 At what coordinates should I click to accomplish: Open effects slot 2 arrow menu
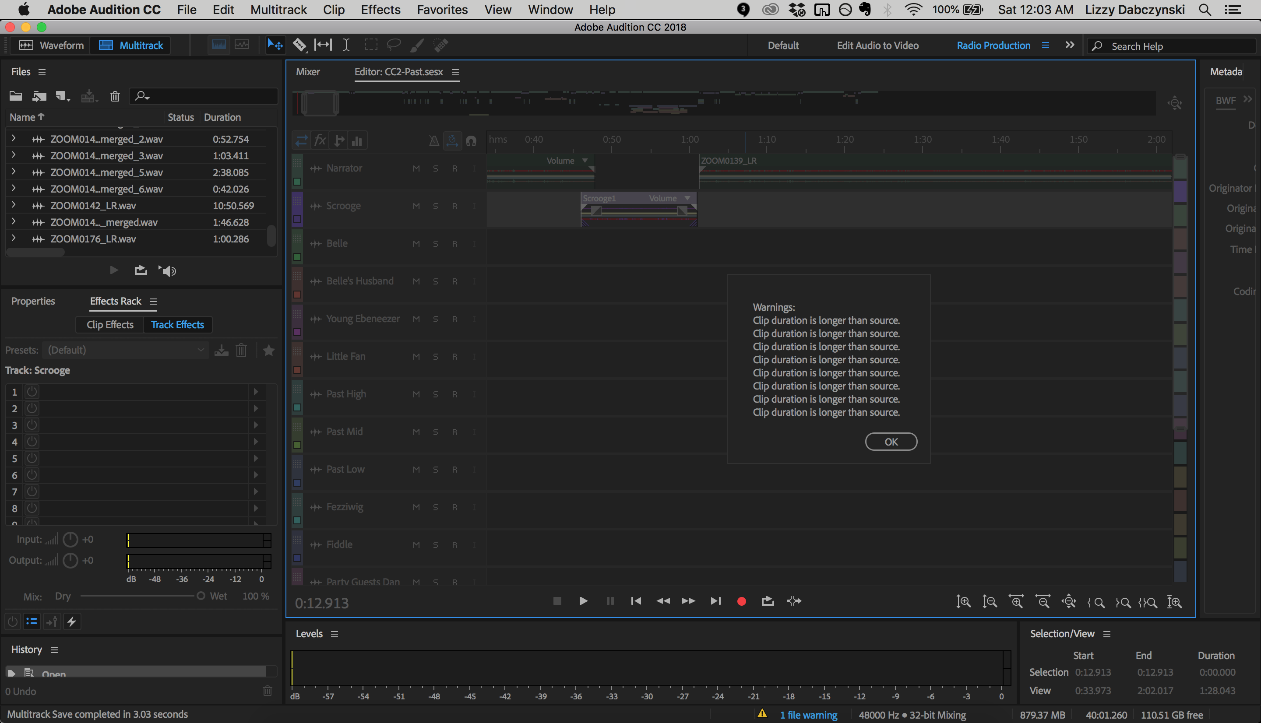pyautogui.click(x=256, y=408)
